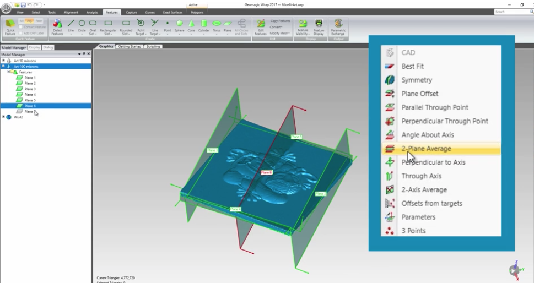
Task: Open Model Manager panel options arrow
Action: click(x=79, y=54)
